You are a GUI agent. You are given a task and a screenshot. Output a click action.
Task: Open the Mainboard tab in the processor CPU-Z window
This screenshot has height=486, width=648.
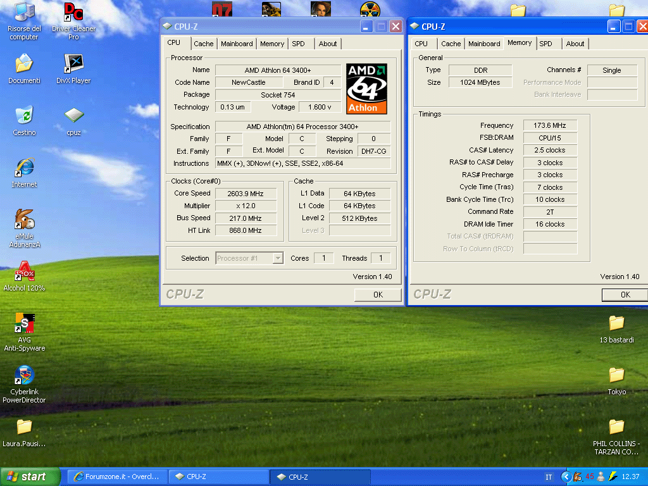[237, 44]
